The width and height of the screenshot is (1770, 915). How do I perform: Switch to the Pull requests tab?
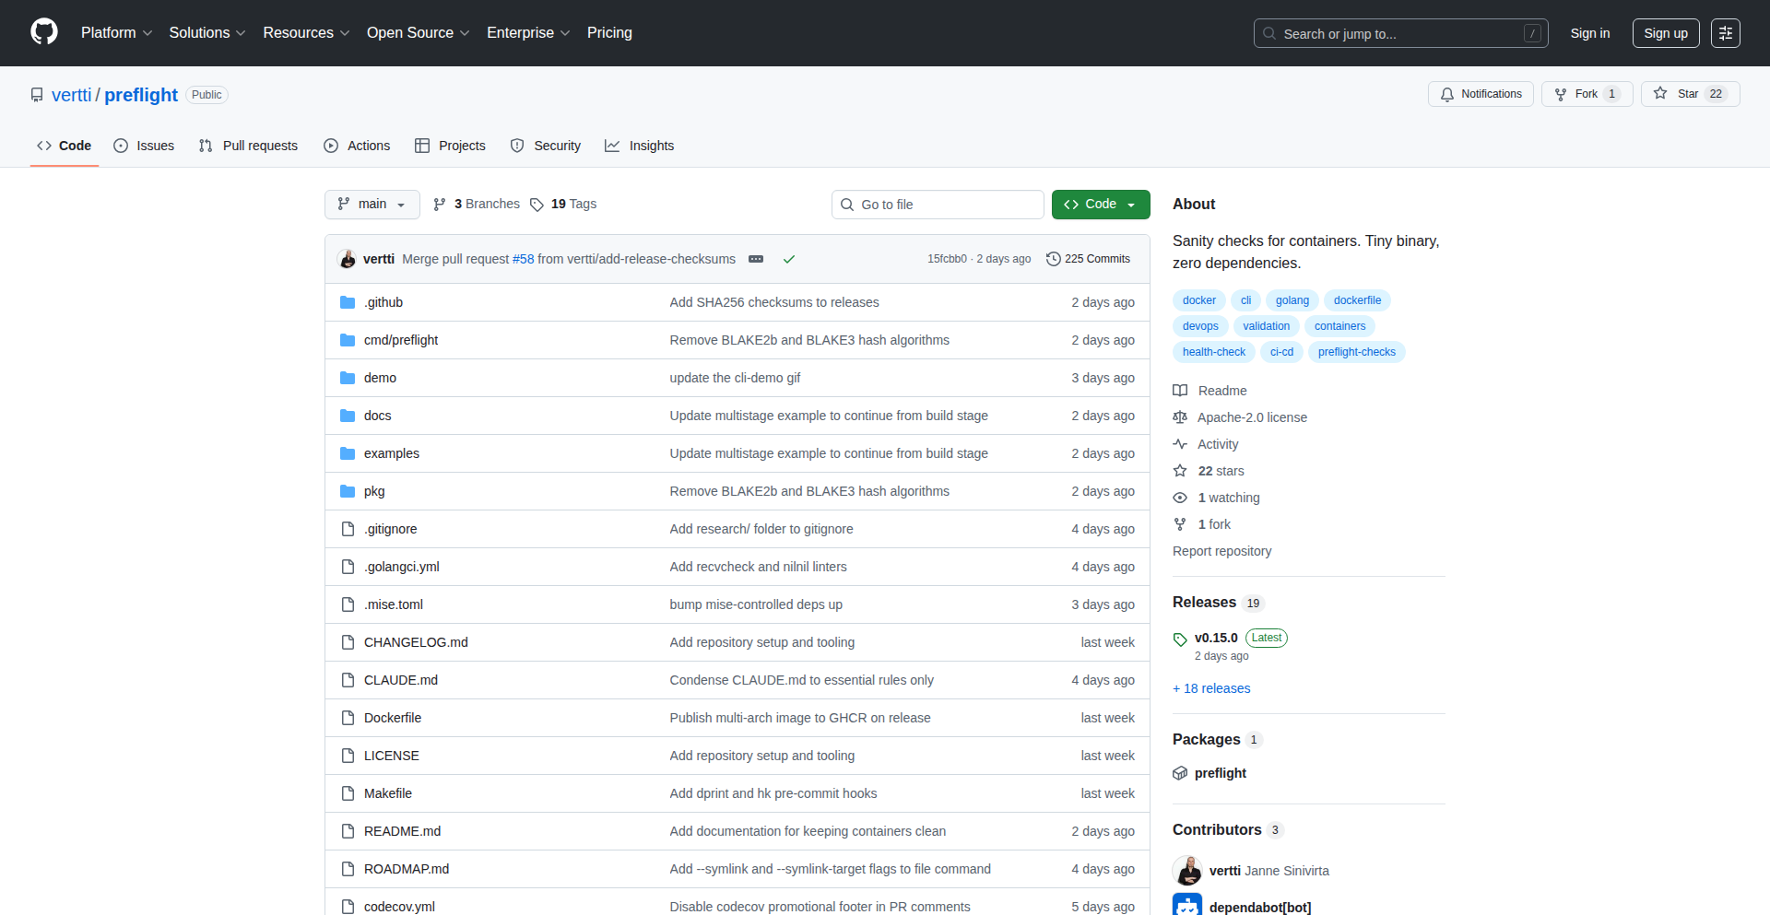pos(247,145)
